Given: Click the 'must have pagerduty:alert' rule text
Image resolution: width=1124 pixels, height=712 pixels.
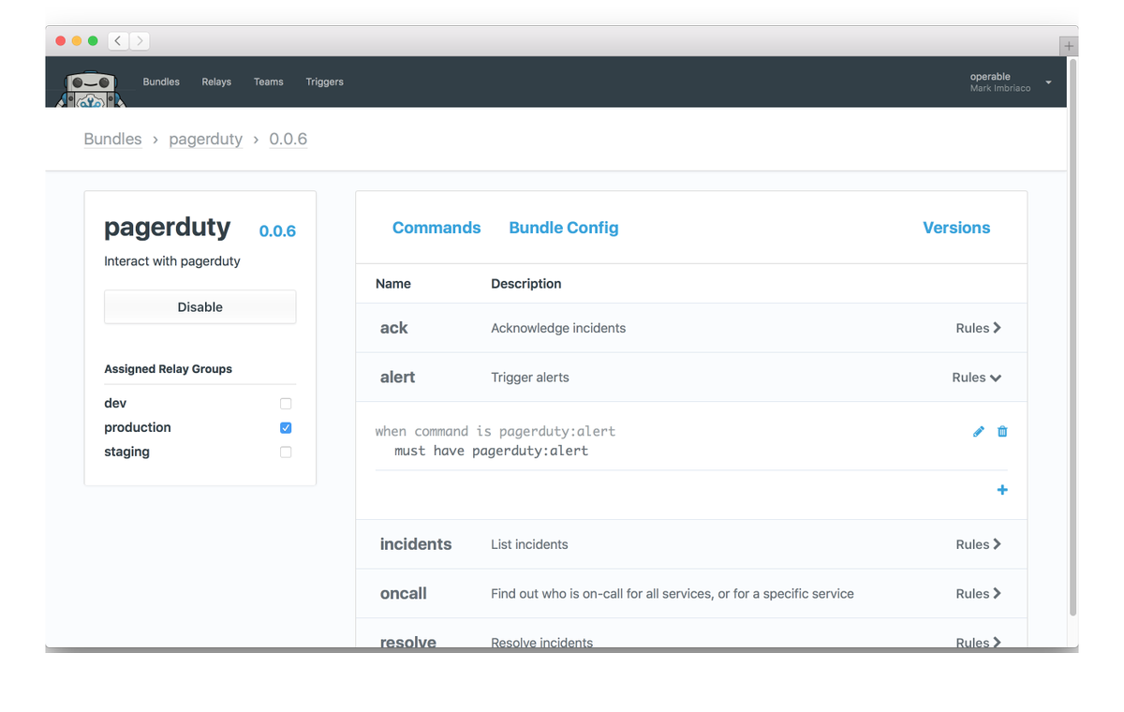Looking at the screenshot, I should (x=492, y=451).
